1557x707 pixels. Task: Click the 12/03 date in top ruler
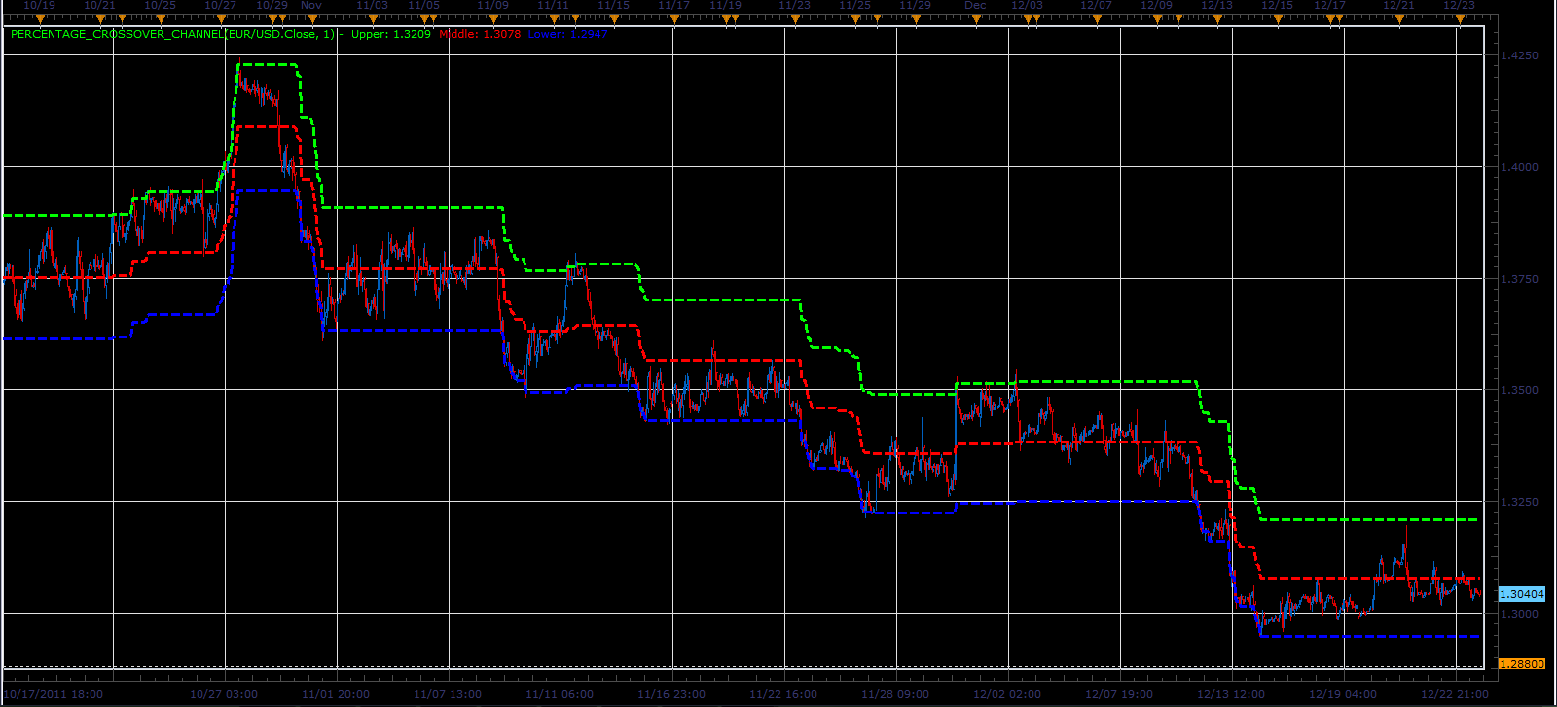(x=1027, y=6)
